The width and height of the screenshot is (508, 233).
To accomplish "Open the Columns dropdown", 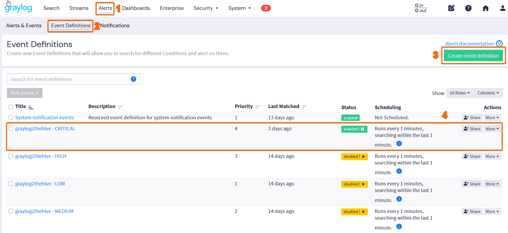I will [488, 93].
